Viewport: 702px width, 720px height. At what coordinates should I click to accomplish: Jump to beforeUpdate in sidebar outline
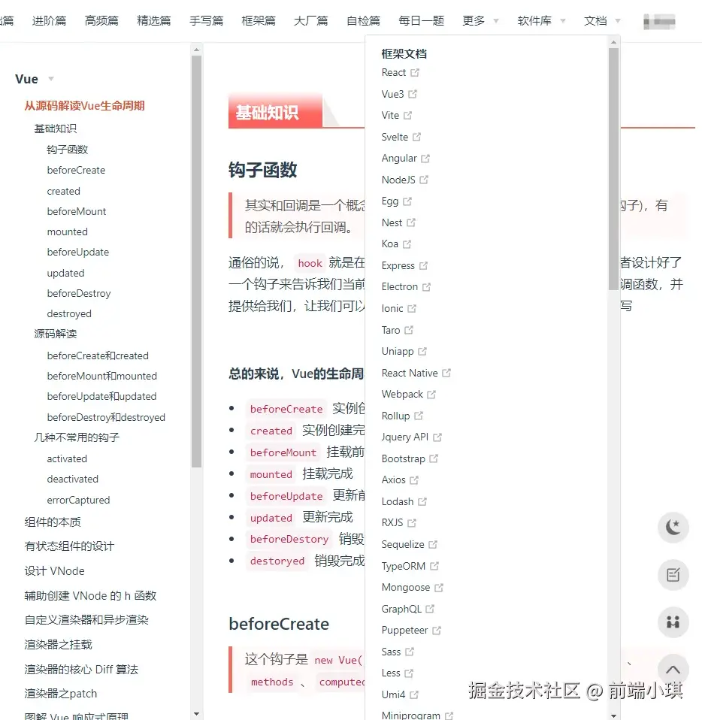pyautogui.click(x=78, y=252)
